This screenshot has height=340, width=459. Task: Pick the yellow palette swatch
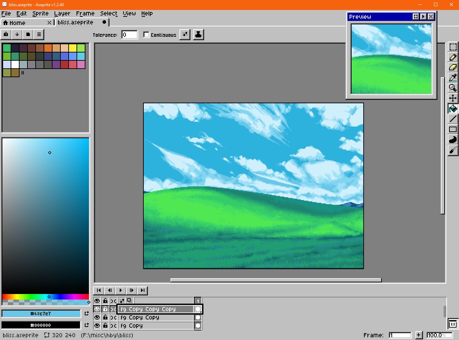[73, 48]
